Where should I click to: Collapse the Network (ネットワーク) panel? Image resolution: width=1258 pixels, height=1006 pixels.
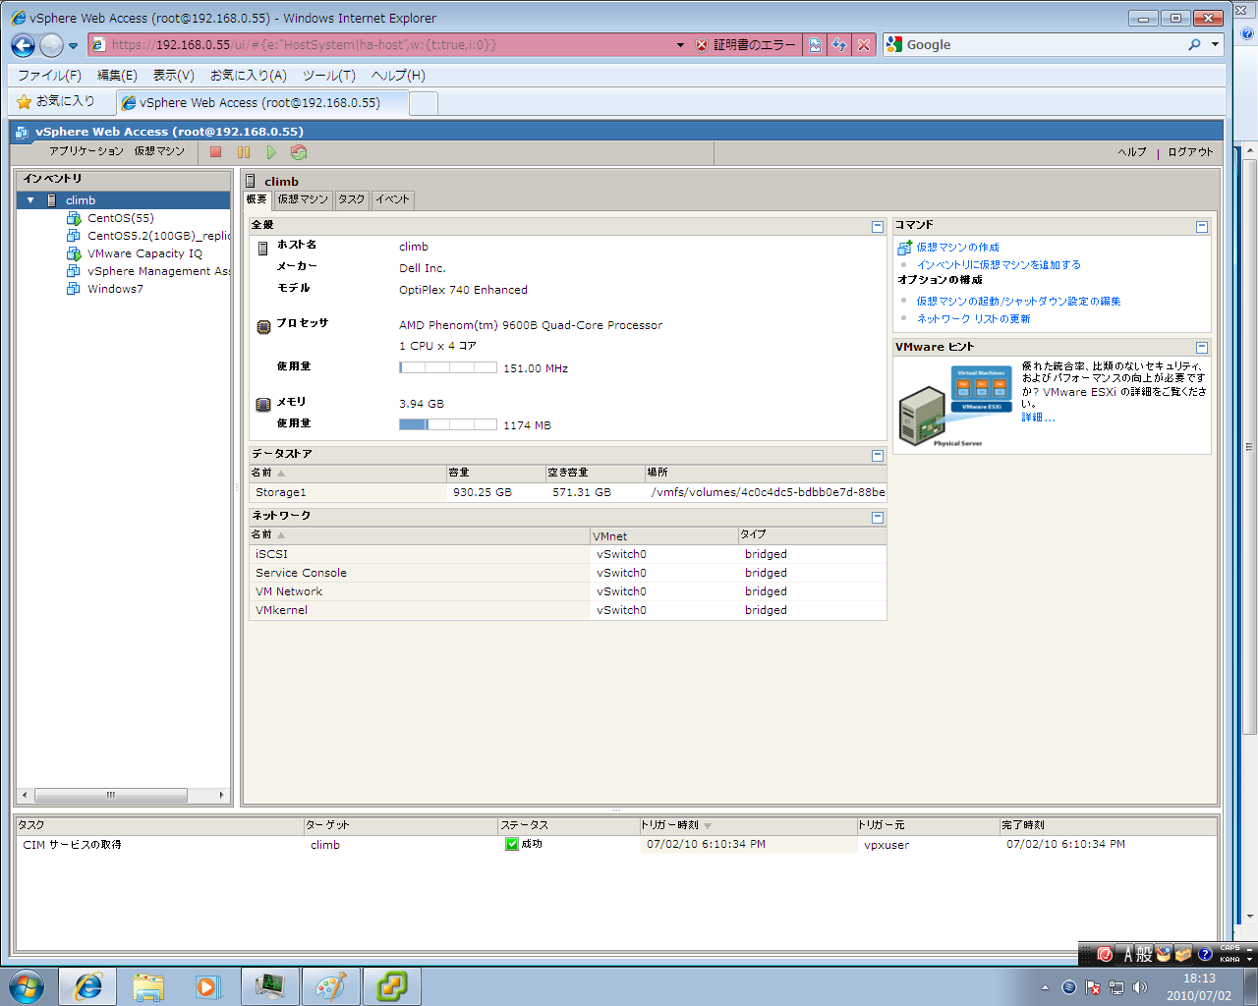pos(878,518)
